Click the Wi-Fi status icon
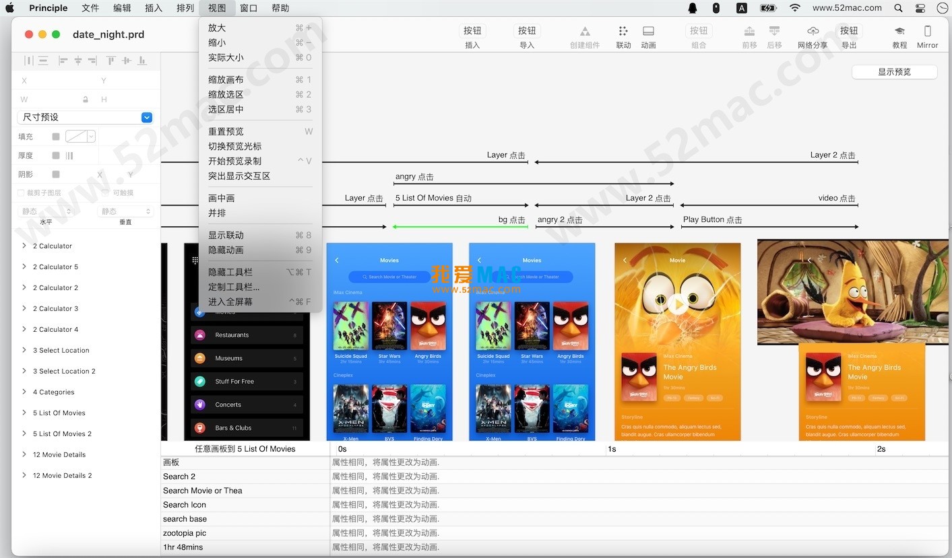 (x=795, y=8)
